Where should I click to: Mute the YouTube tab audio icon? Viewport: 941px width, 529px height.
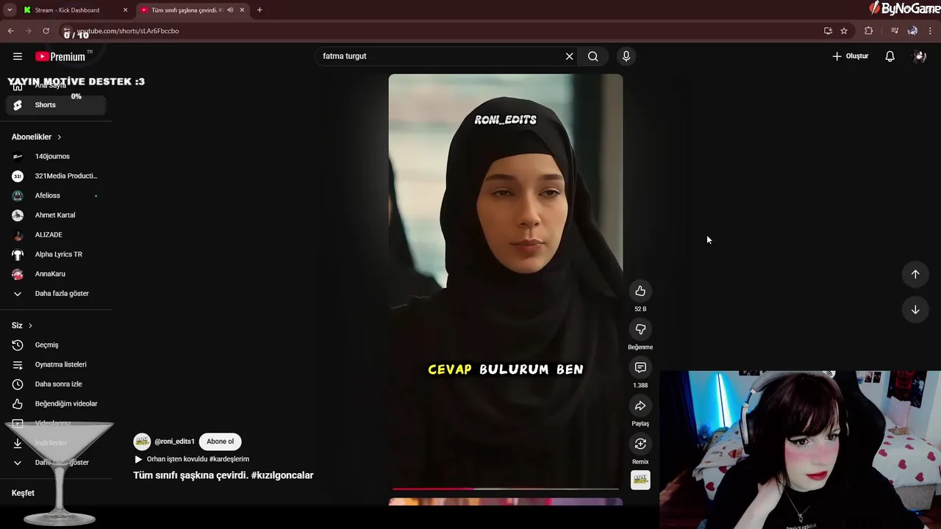(x=230, y=10)
